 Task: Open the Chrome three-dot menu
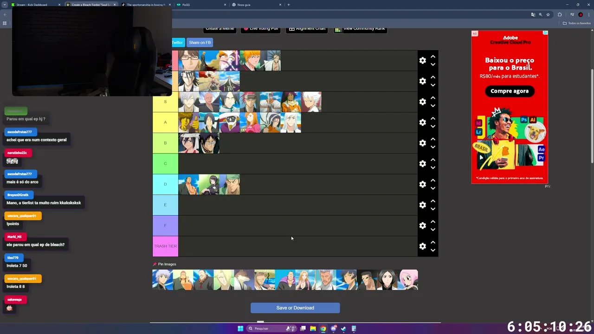(588, 14)
